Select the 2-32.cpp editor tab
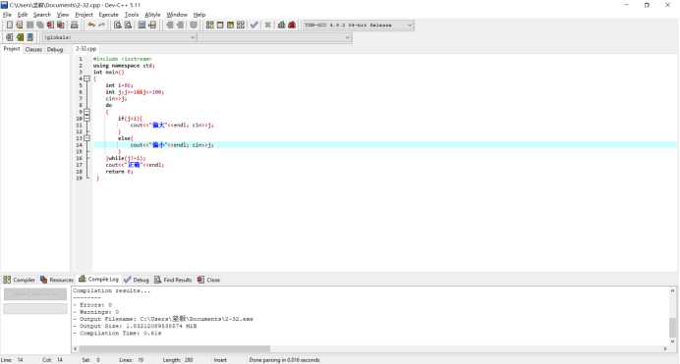The height and width of the screenshot is (364, 680). tap(85, 49)
